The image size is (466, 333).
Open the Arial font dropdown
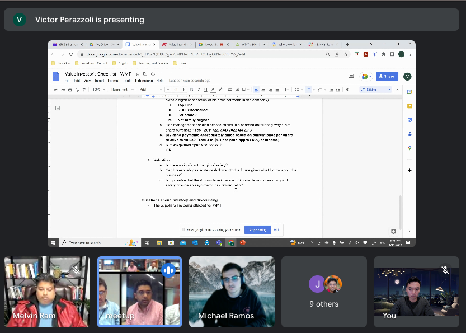tap(151, 90)
